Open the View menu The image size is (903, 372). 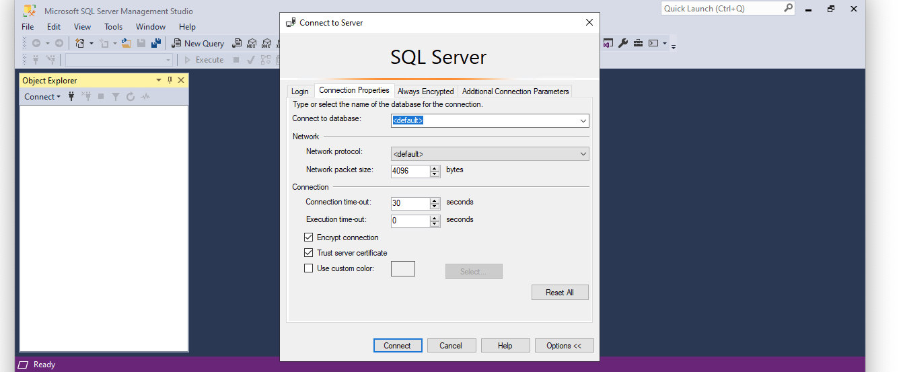click(x=82, y=27)
